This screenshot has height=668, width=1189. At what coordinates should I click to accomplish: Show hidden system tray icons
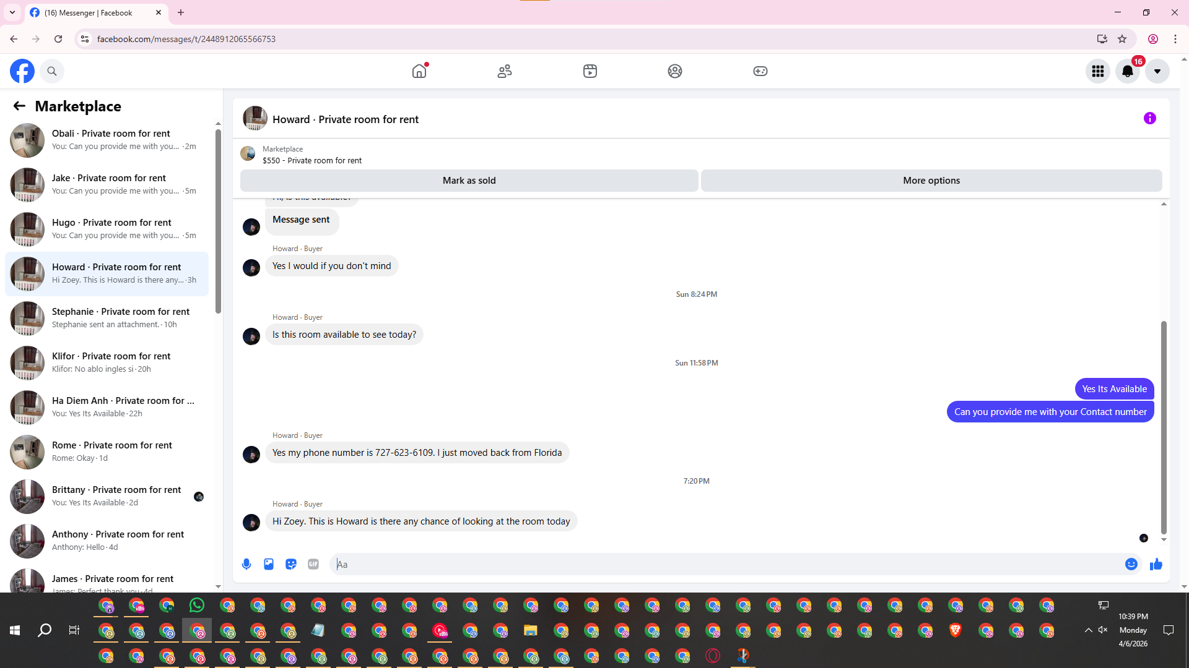1088,630
